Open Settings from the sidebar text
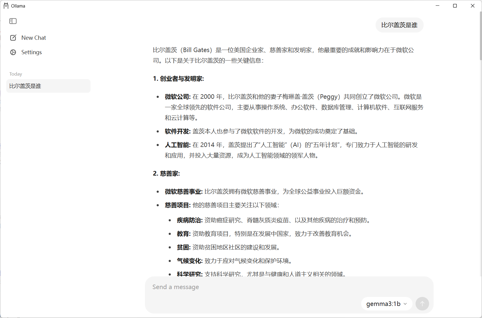This screenshot has width=482, height=318. pos(32,52)
